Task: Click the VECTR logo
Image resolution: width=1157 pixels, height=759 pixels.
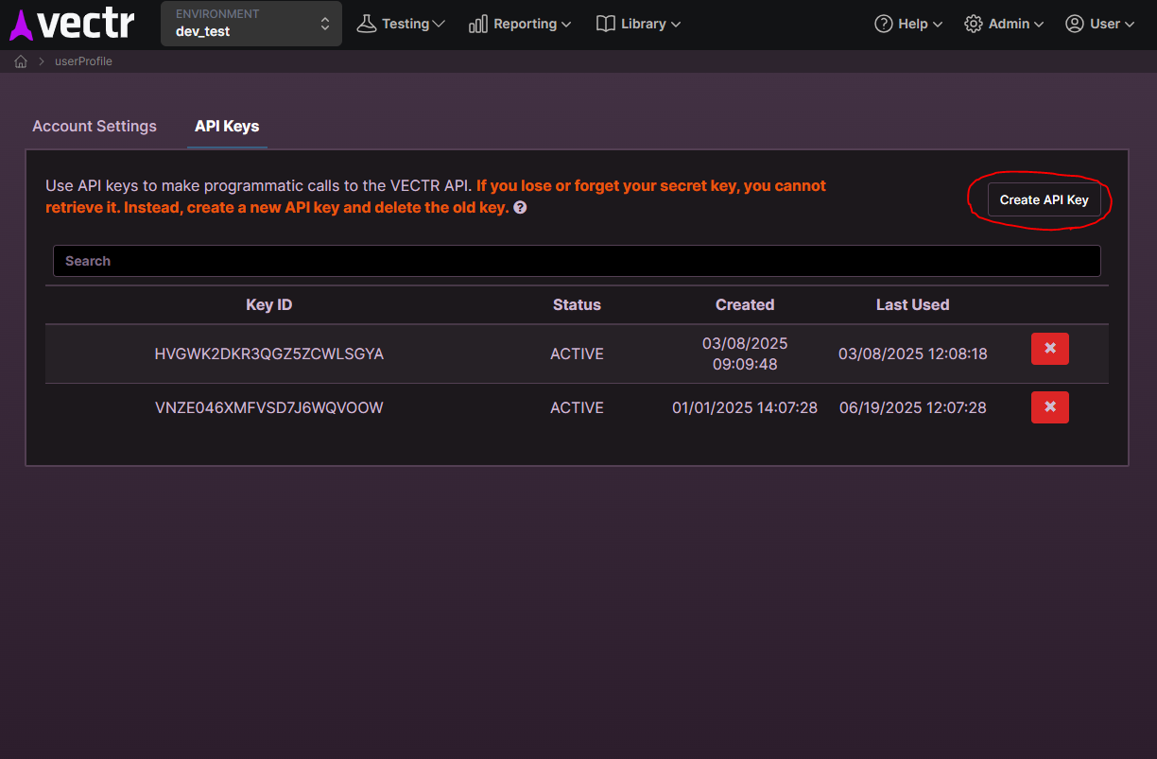Action: click(72, 24)
